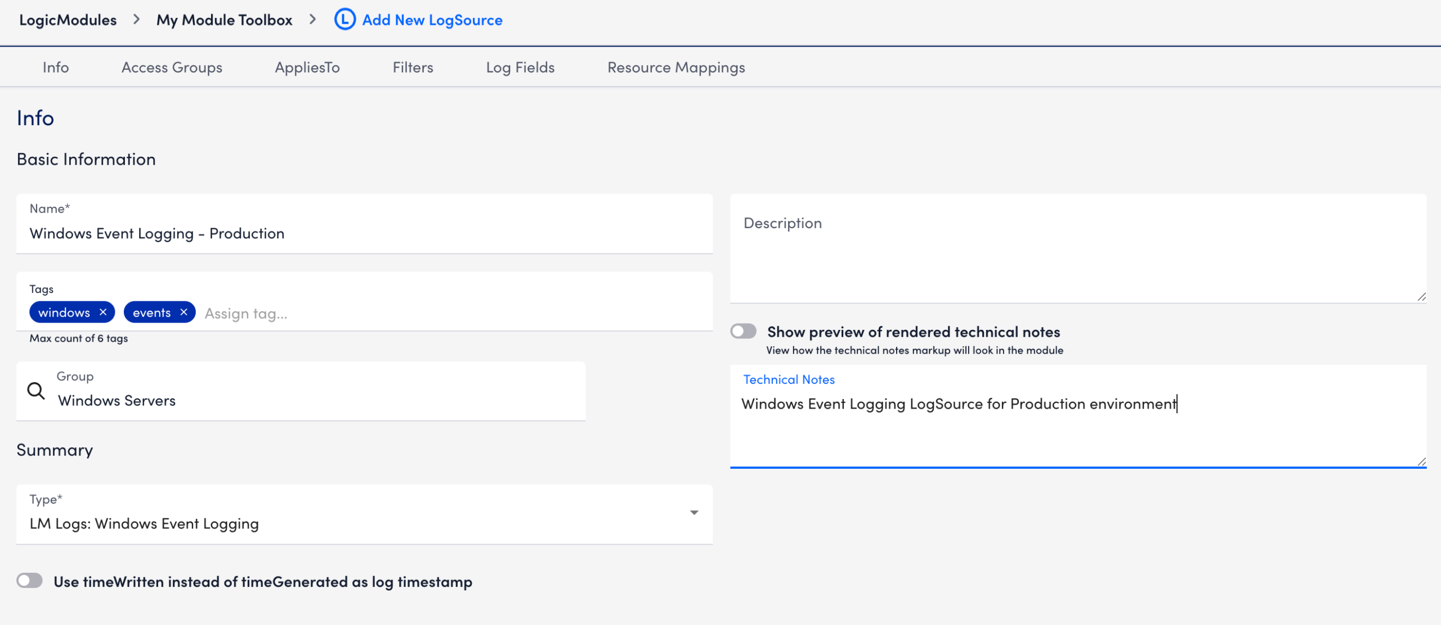Switch to the Info tab
The height and width of the screenshot is (625, 1441).
[x=56, y=67]
